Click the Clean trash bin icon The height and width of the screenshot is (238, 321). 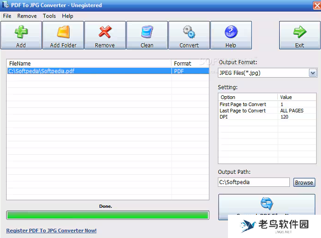147,33
